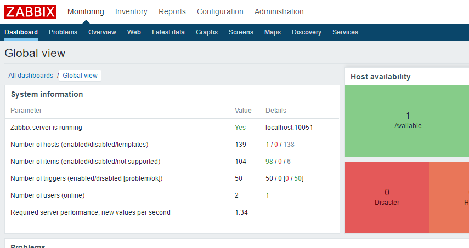This screenshot has width=469, height=248.
Task: Open the Administration menu
Action: click(x=279, y=11)
